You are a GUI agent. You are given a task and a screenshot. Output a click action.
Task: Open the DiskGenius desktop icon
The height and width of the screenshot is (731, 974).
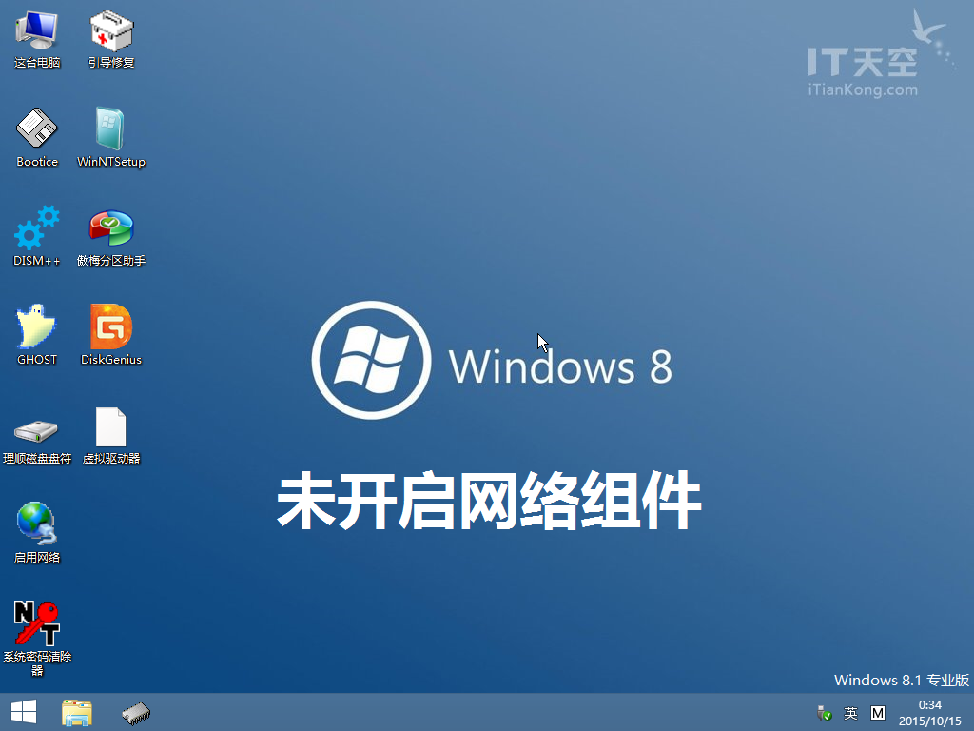point(111,327)
